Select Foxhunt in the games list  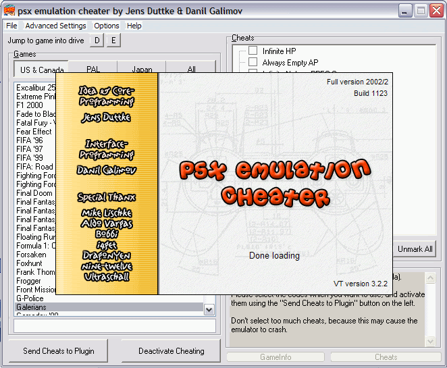(29, 263)
